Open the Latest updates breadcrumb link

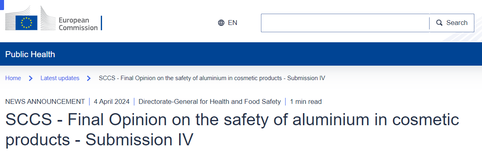[60, 78]
